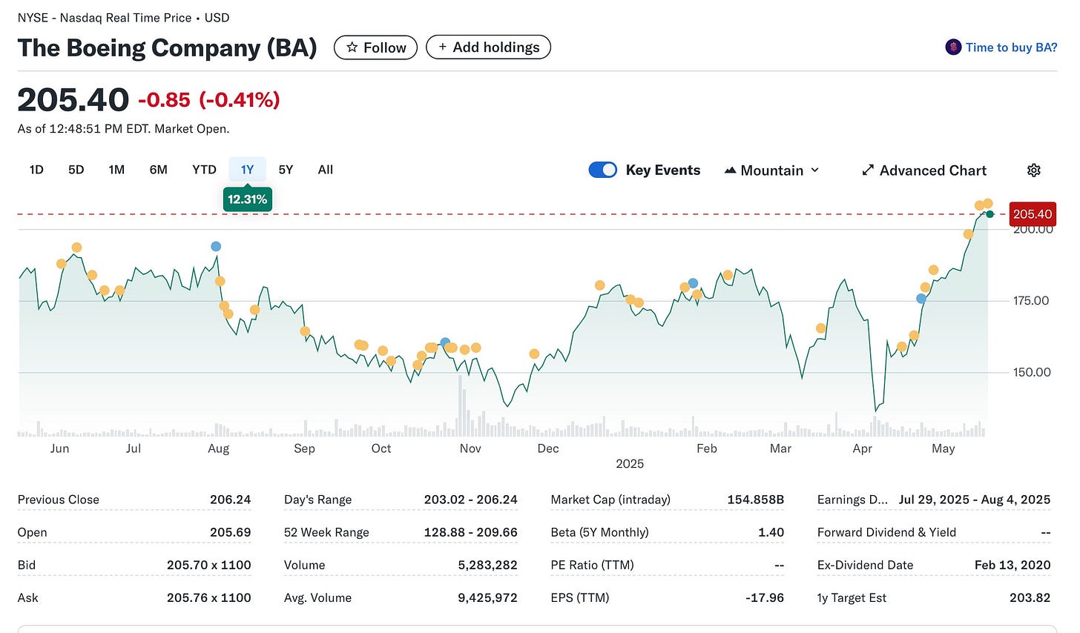Screen dimensions: 1080x633
Task: Click the blue key event marker in early August
Action: pyautogui.click(x=216, y=246)
